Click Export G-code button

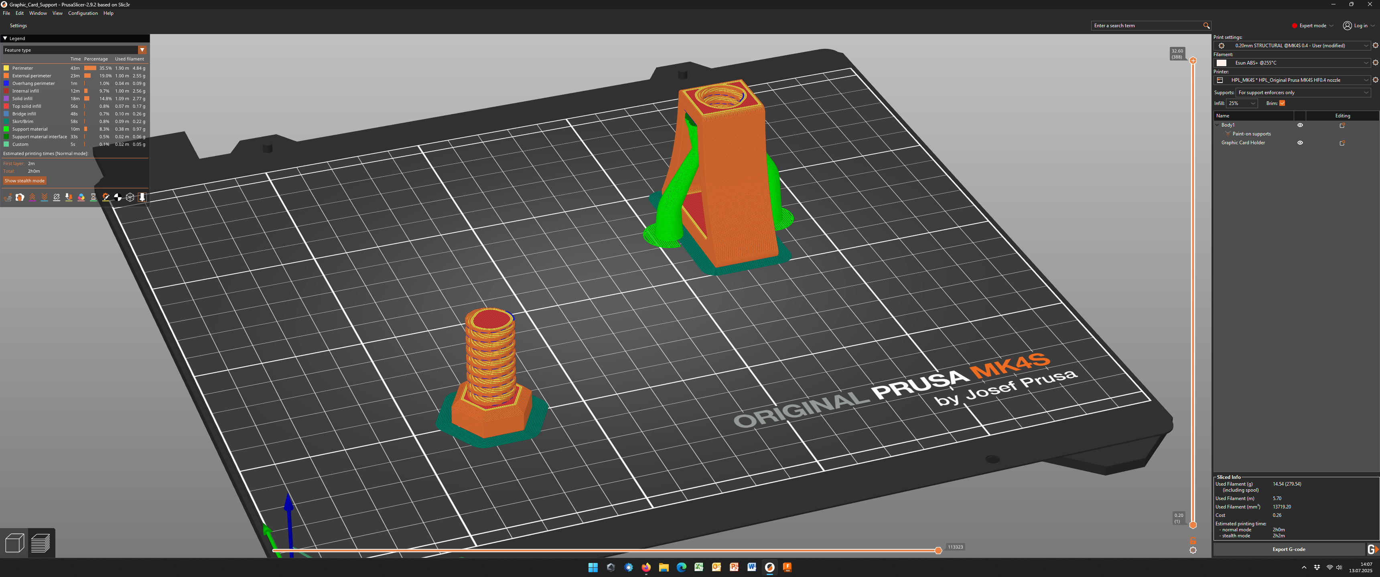[x=1289, y=549]
